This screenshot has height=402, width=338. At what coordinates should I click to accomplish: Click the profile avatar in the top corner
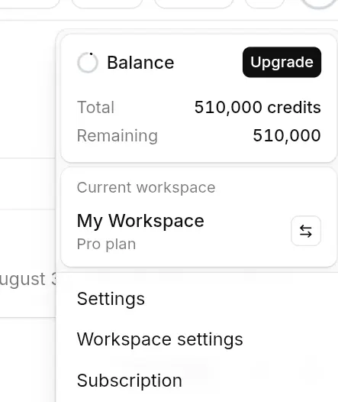coord(320,3)
